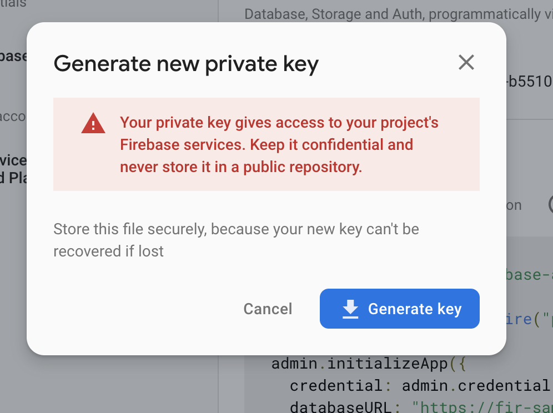Image resolution: width=553 pixels, height=413 pixels.
Task: Click the partially visible radio button at right edge
Action: pyautogui.click(x=551, y=204)
